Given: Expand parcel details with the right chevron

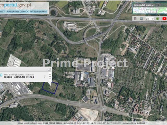Looking at the screenshot, I should (x=44, y=77).
